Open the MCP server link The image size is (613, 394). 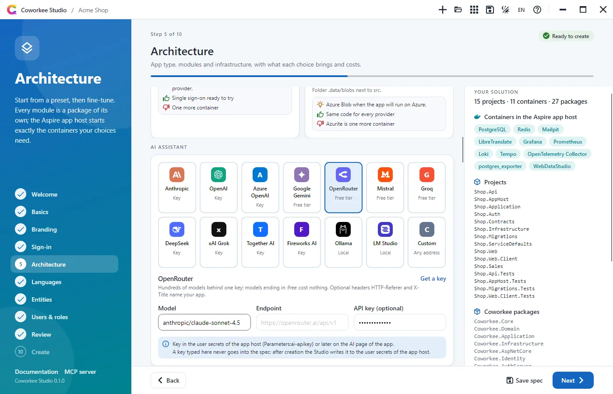pyautogui.click(x=80, y=372)
